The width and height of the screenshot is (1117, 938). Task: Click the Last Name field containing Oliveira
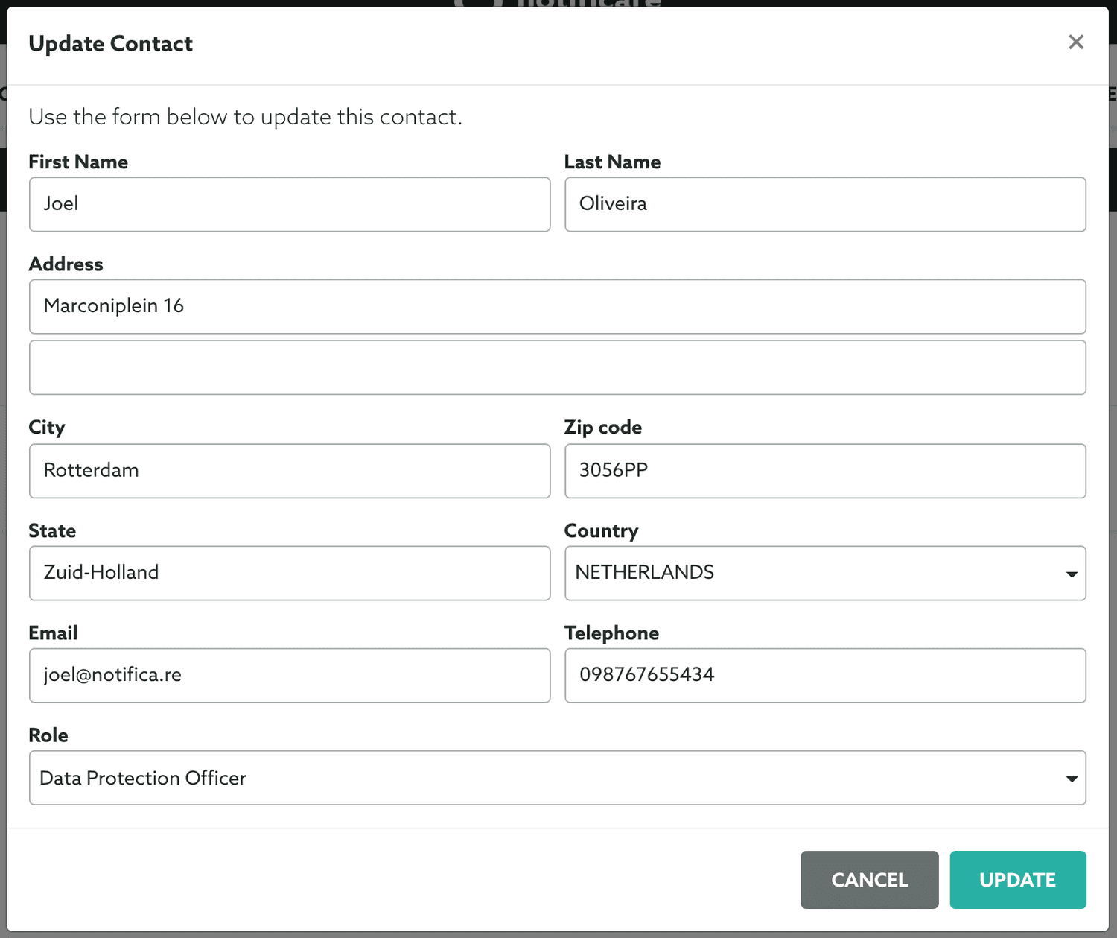(x=825, y=204)
